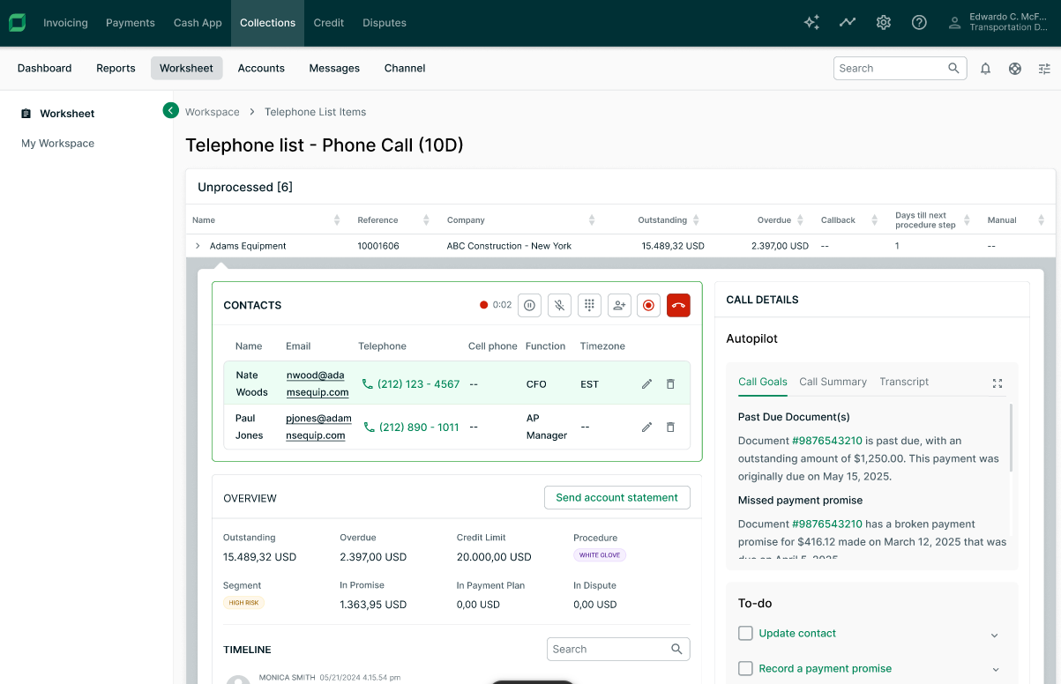Image resolution: width=1061 pixels, height=684 pixels.
Task: Open the notifications bell
Action: click(985, 69)
